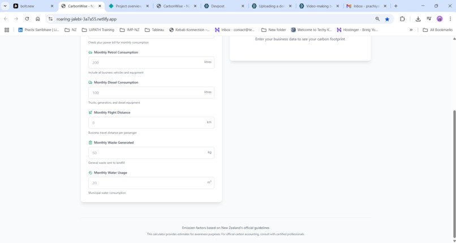
Task: Open the home page icon
Action: coord(38,19)
